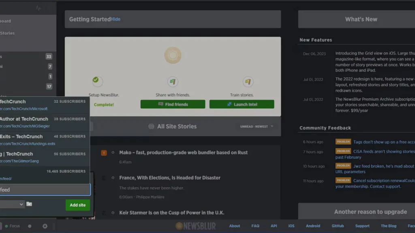
Task: Create a new folder with the folder-plus icon
Action: [29, 204]
